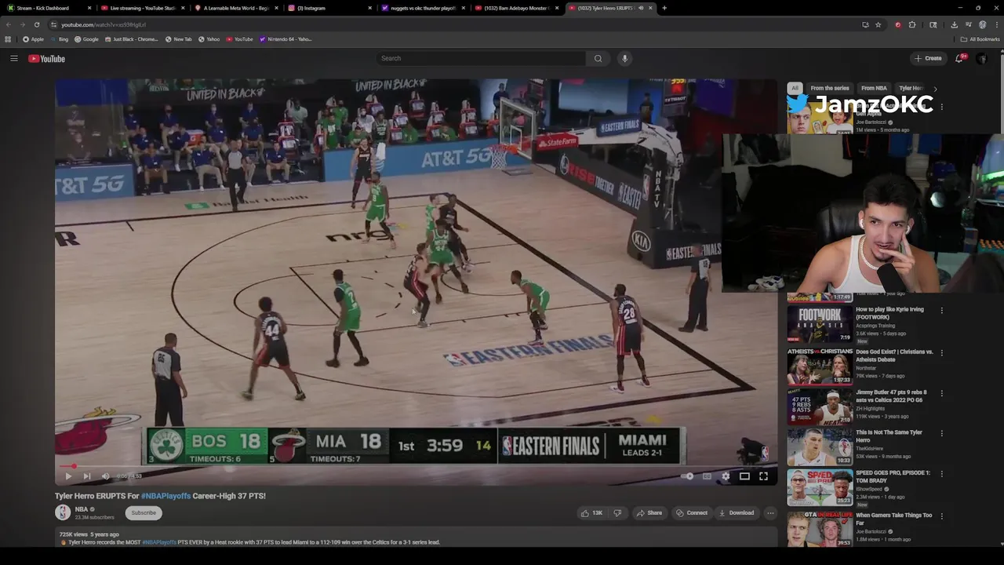Expand filter chips with right chevron

tap(934, 89)
